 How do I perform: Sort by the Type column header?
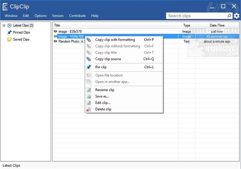(187, 25)
